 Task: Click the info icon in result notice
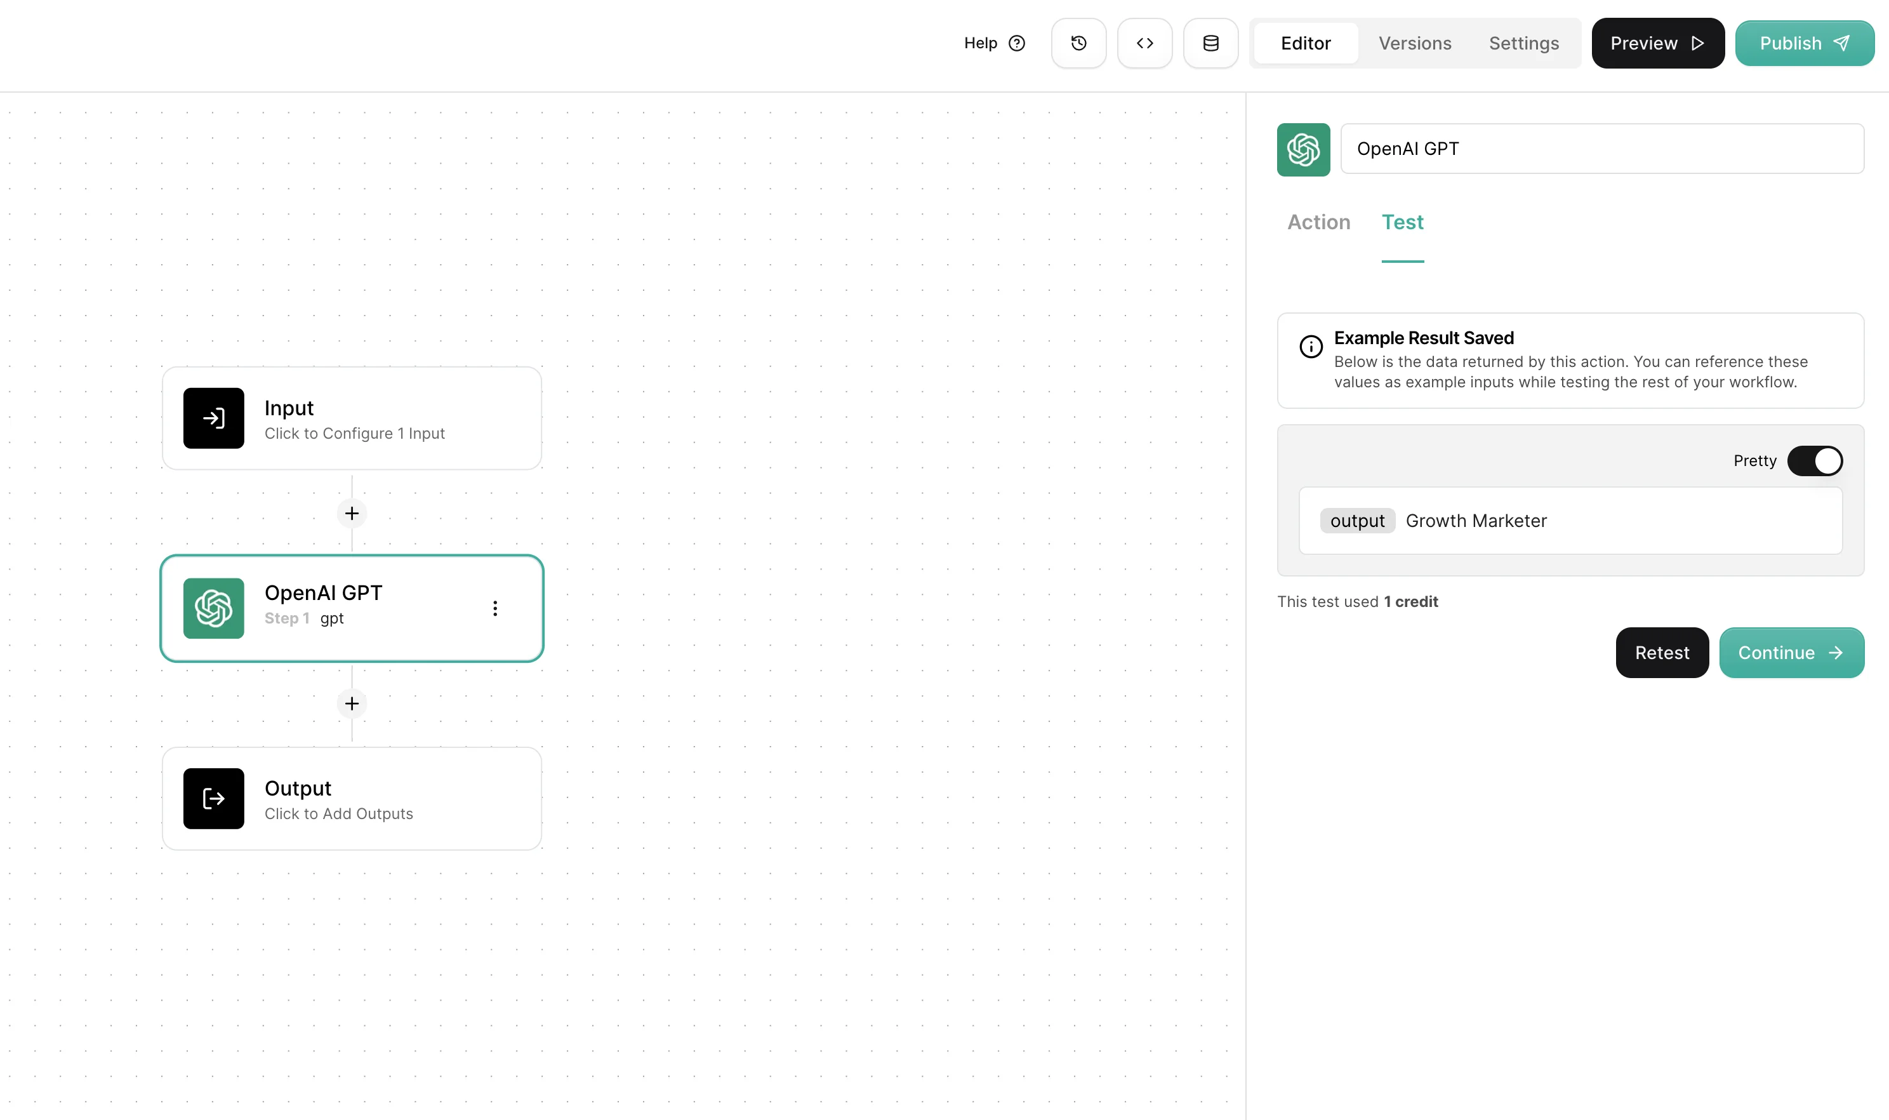[x=1310, y=347]
